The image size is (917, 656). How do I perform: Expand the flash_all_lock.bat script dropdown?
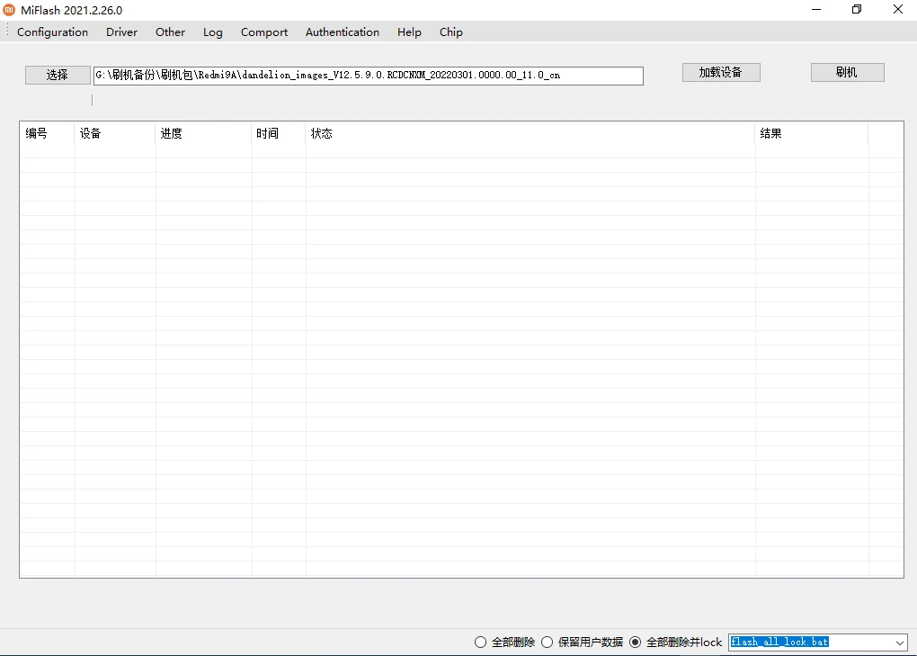tap(899, 642)
